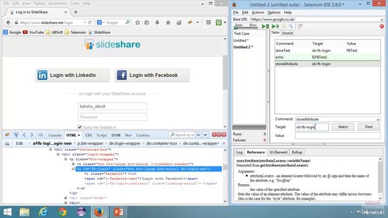Open Firebug HTML tab options arrow
This screenshot has width=388, height=218.
point(79,135)
